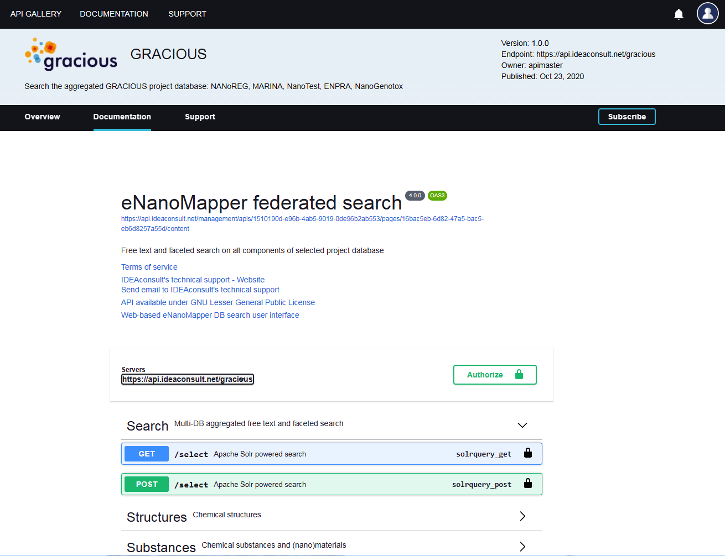
Task: Switch to the Support tab
Action: (200, 117)
